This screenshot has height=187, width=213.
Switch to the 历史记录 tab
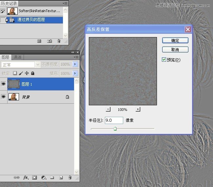(x=9, y=3)
